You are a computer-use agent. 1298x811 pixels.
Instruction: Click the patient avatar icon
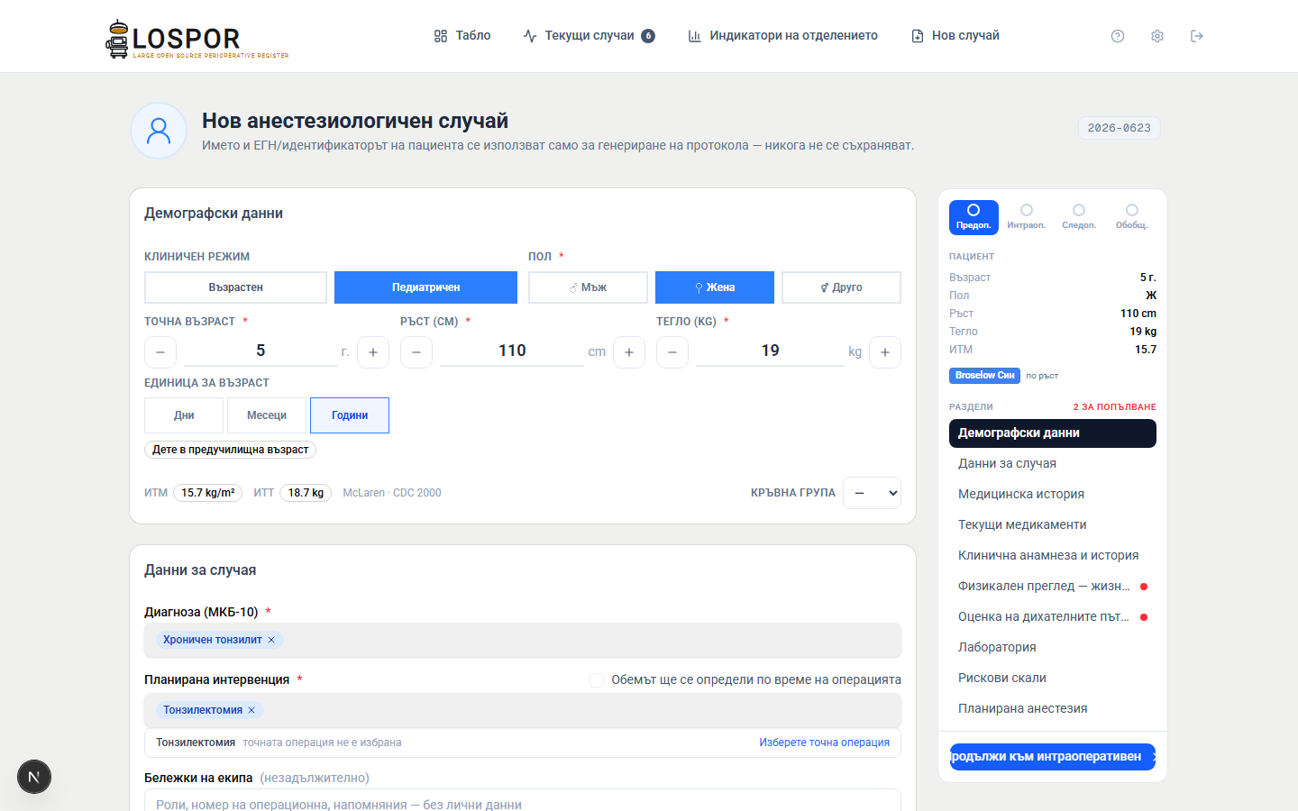point(159,131)
